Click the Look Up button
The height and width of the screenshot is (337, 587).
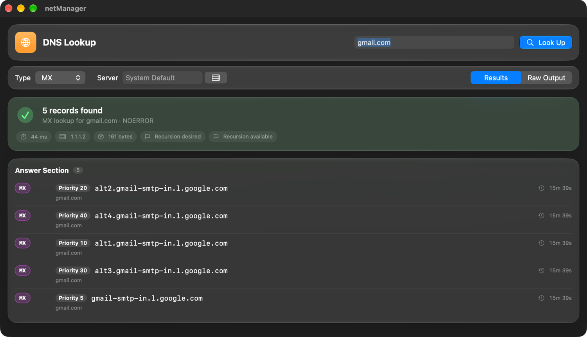[x=546, y=43]
